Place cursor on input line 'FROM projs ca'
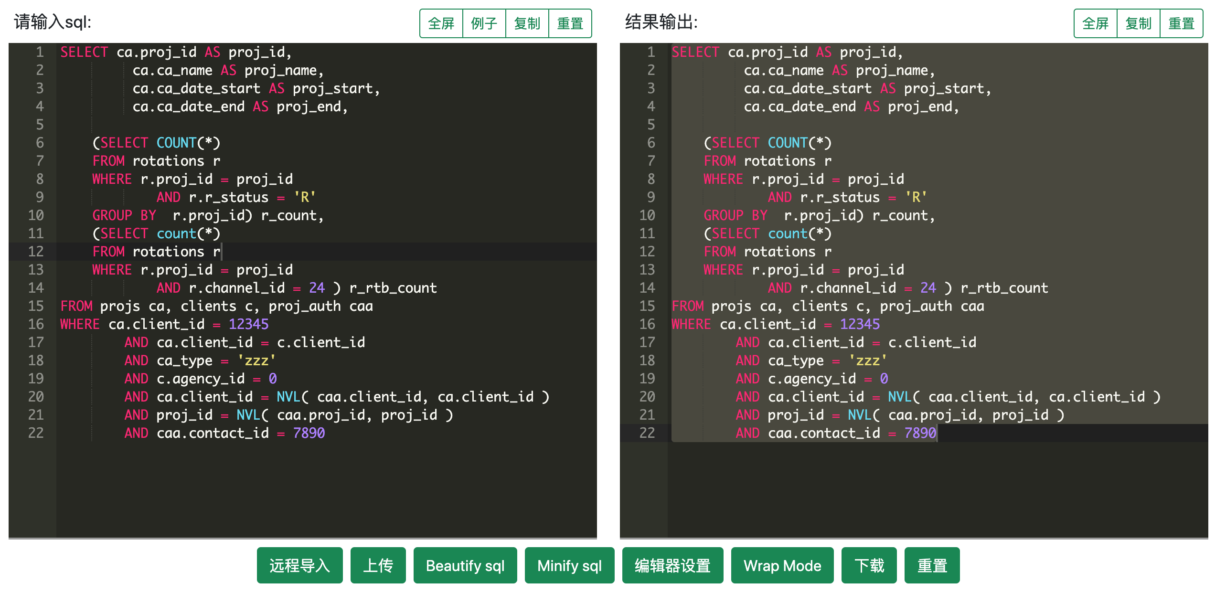 216,306
